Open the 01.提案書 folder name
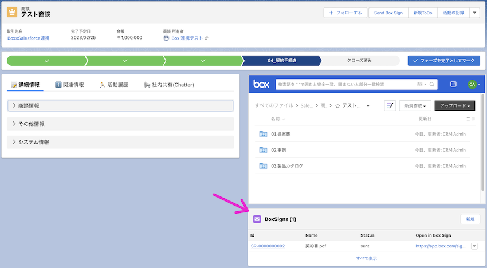Screen dimensions: 487x268 click(281, 134)
